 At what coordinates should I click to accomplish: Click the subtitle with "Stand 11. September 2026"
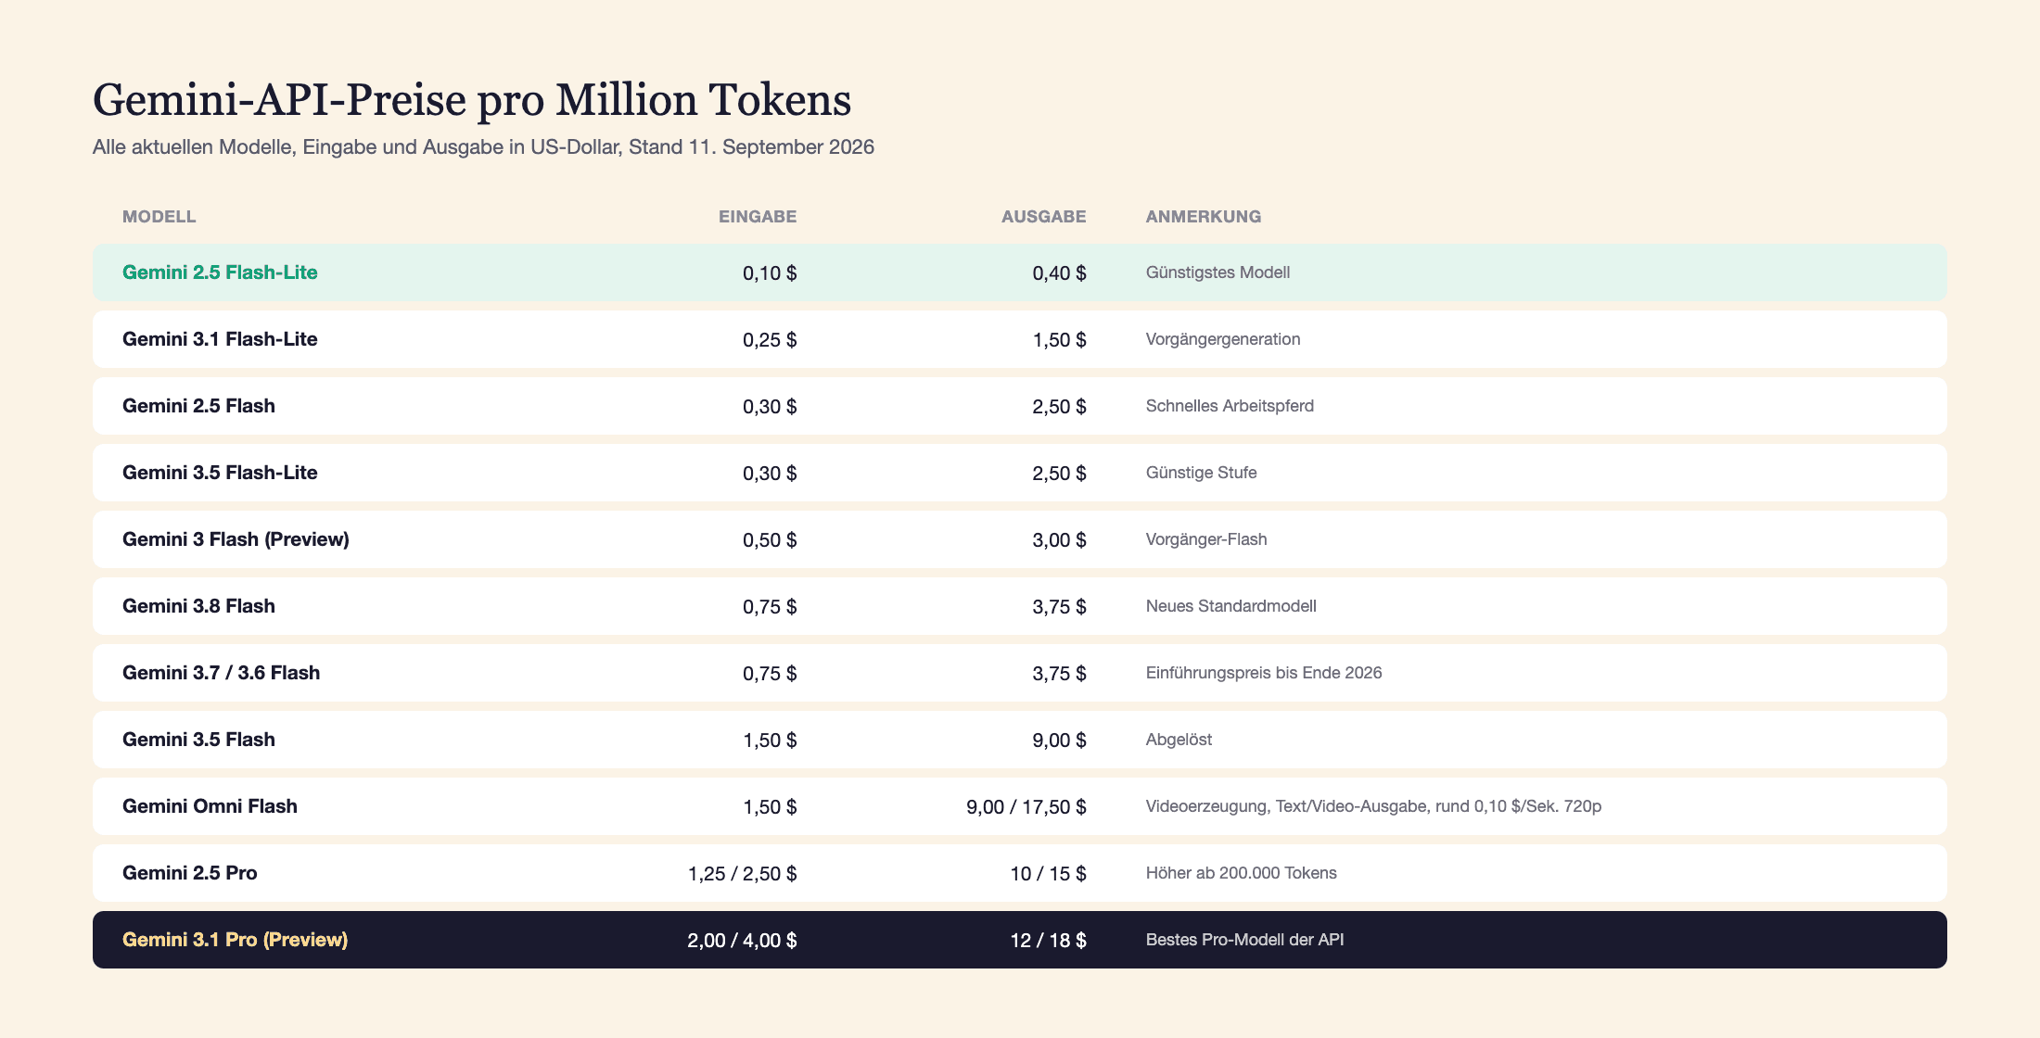point(483,147)
